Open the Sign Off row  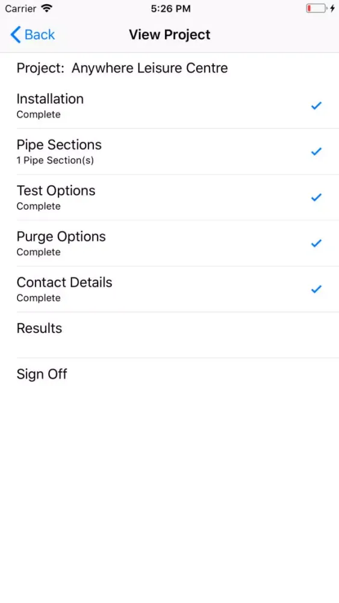pyautogui.click(x=169, y=380)
